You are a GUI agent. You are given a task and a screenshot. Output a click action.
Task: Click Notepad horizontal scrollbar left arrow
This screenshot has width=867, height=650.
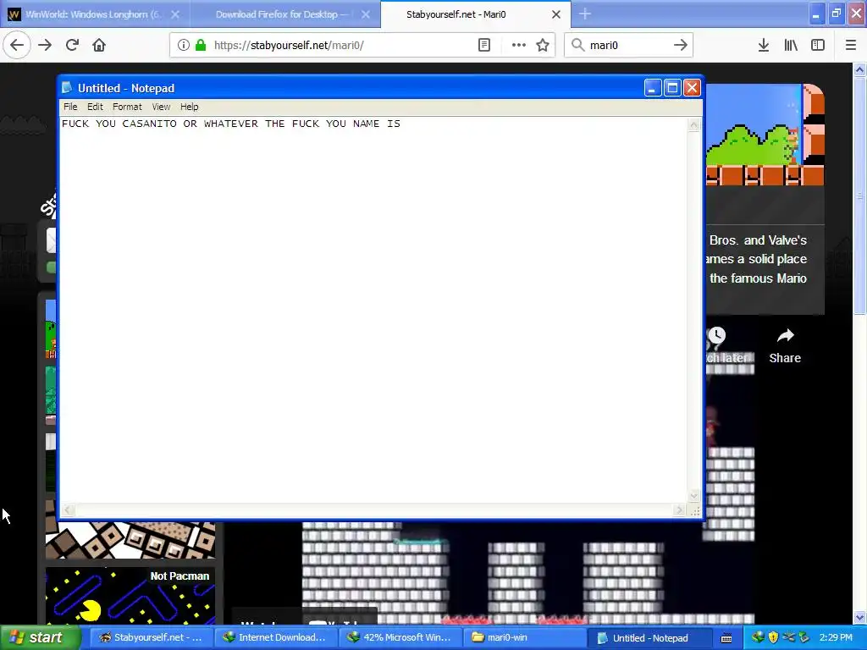coord(68,510)
